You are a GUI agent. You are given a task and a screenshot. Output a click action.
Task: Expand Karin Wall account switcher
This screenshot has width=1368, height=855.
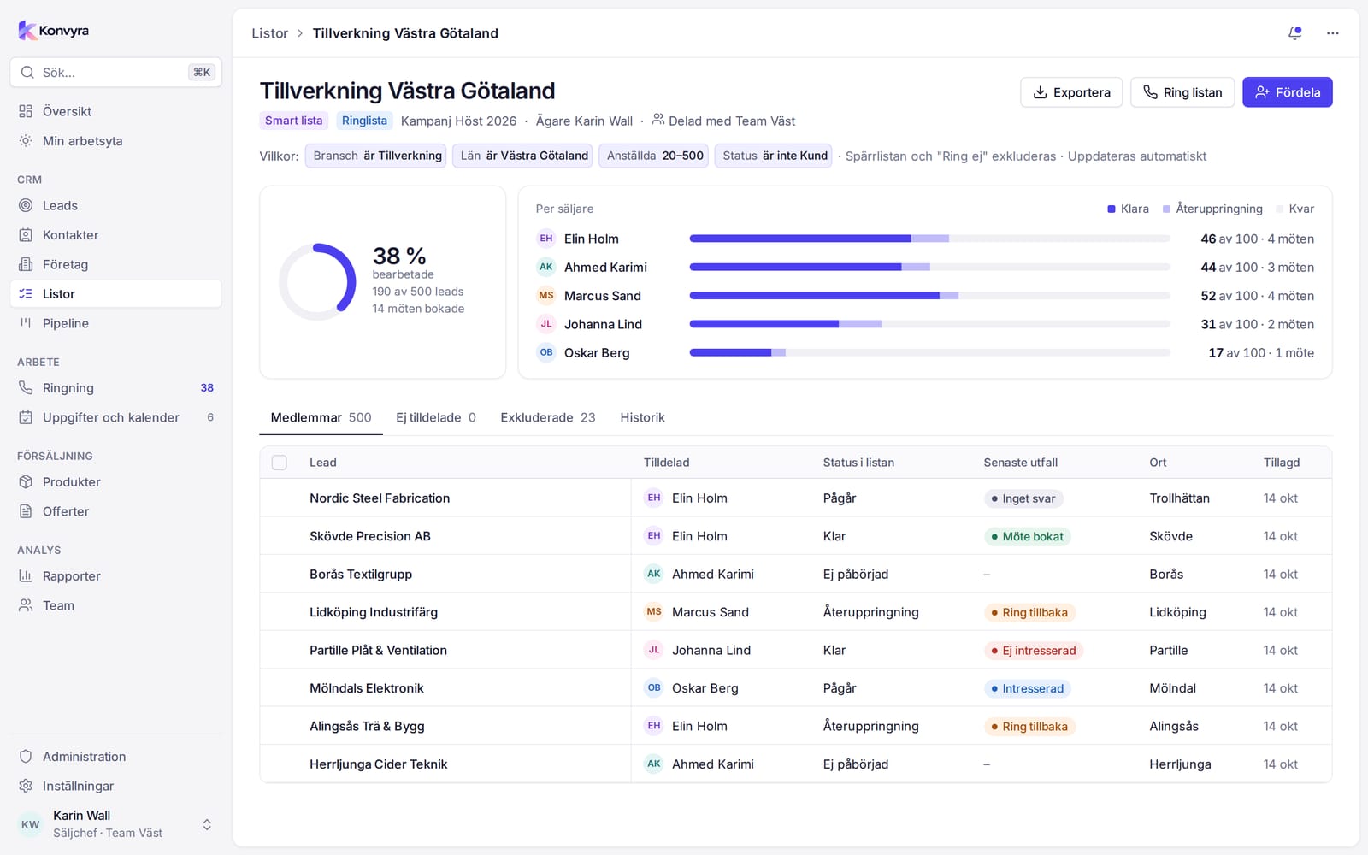(x=115, y=824)
